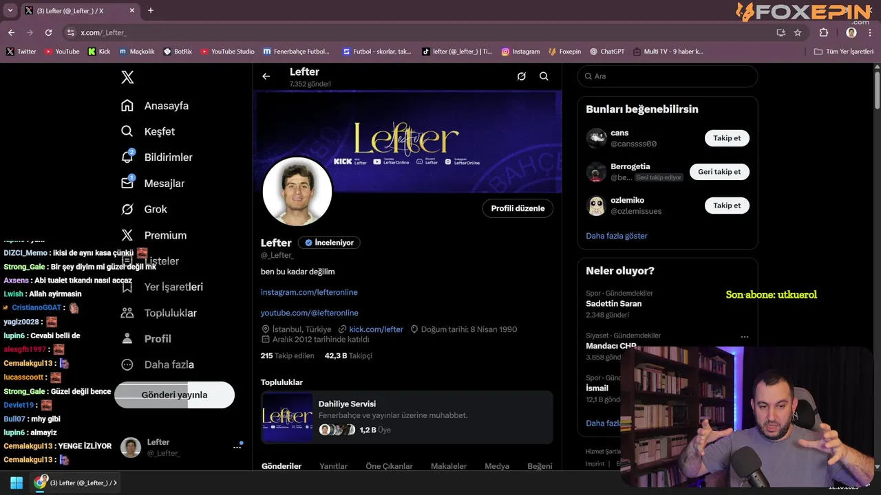The width and height of the screenshot is (881, 495).
Task: Click the İnceleniyor verification badge
Action: tap(329, 243)
